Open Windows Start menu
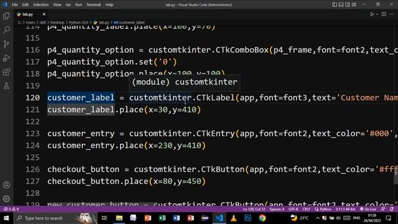The width and height of the screenshot is (398, 224). 6,218
